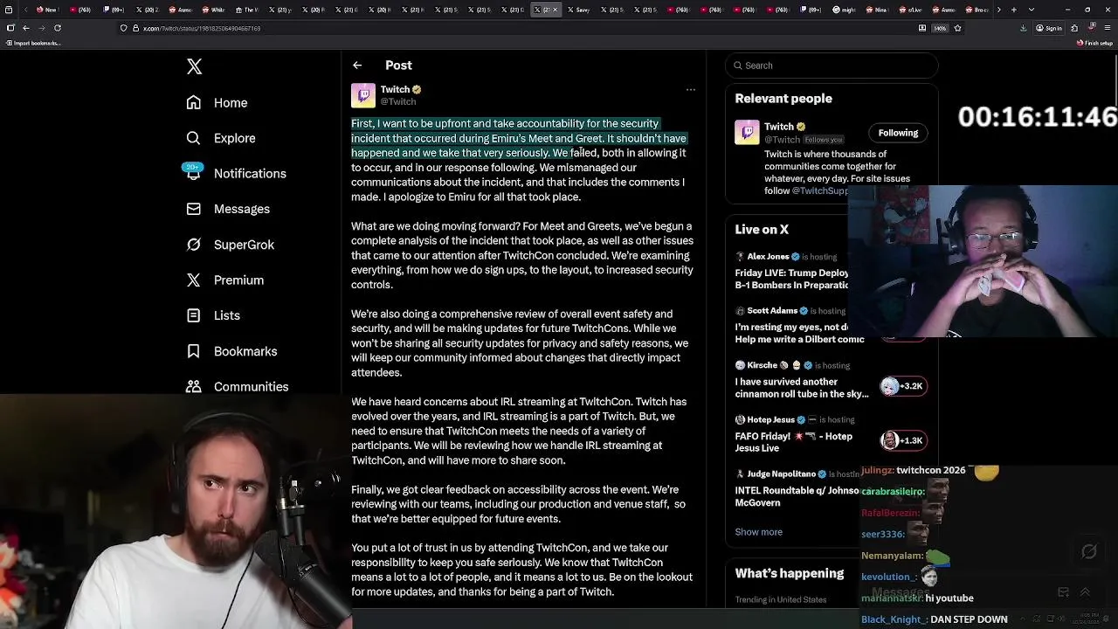The height and width of the screenshot is (629, 1118).
Task: Click the +1.3K listeners badge
Action: (902, 440)
